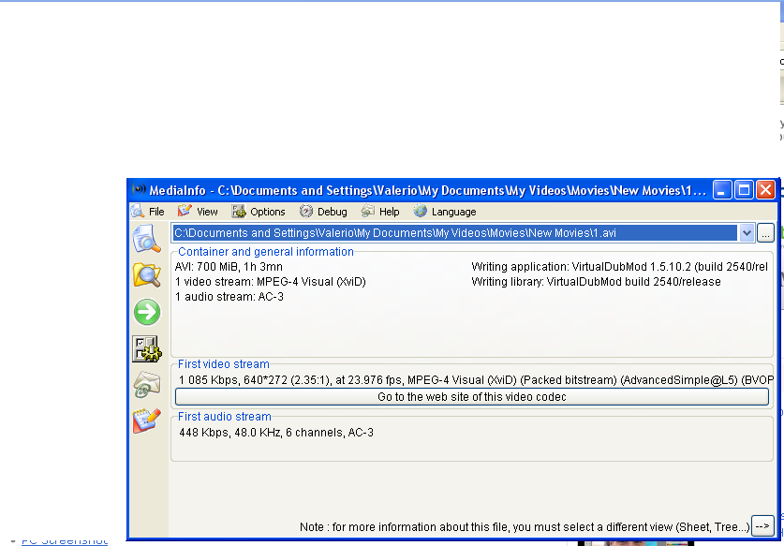This screenshot has width=784, height=546.
Task: Click the notepad-and-pencil sidebar icon
Action: coord(146,421)
